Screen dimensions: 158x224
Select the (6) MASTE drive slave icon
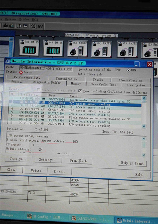[x=102, y=49]
